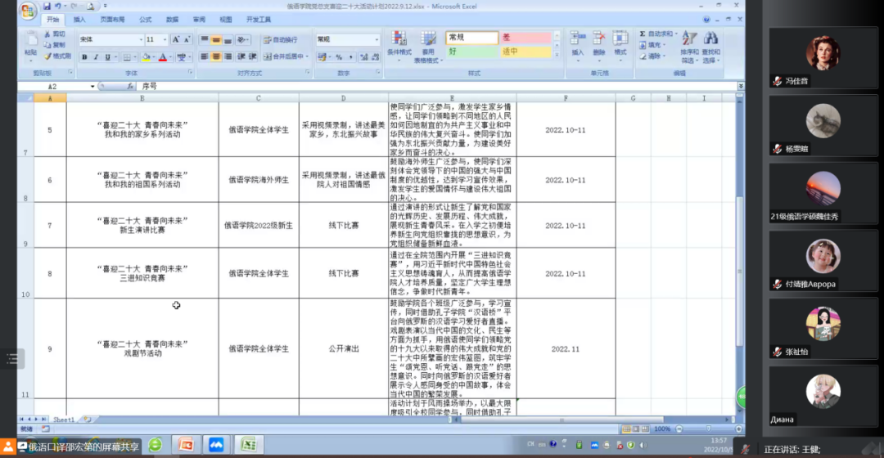Open Conditional Formatting in the ribbon

tap(399, 46)
